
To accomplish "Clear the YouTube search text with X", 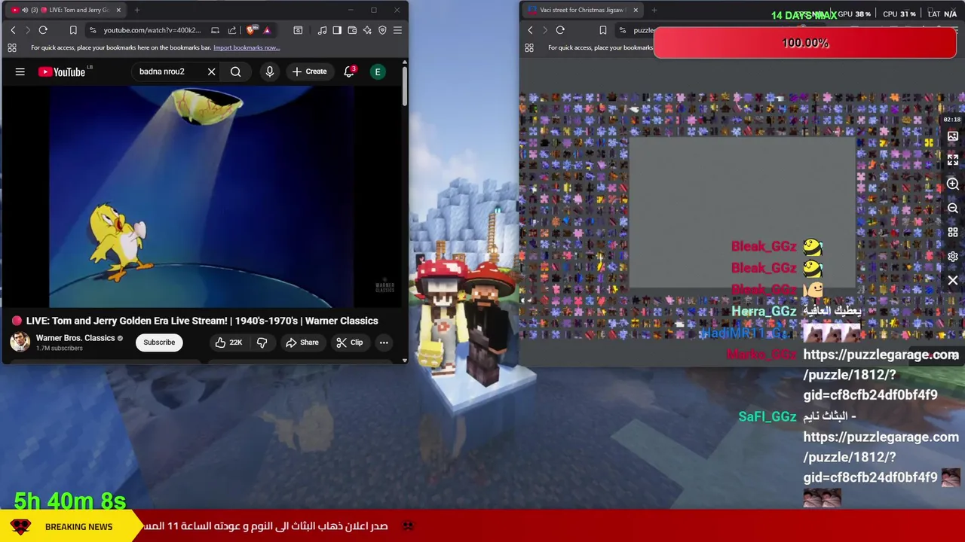I will point(211,72).
